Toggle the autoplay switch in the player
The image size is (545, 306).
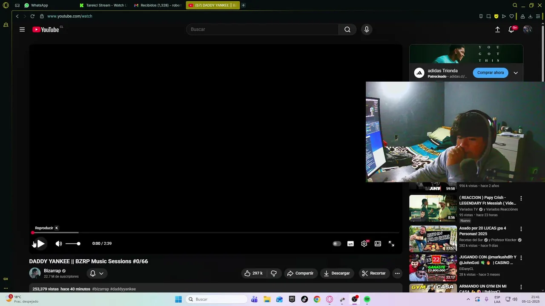(x=337, y=244)
